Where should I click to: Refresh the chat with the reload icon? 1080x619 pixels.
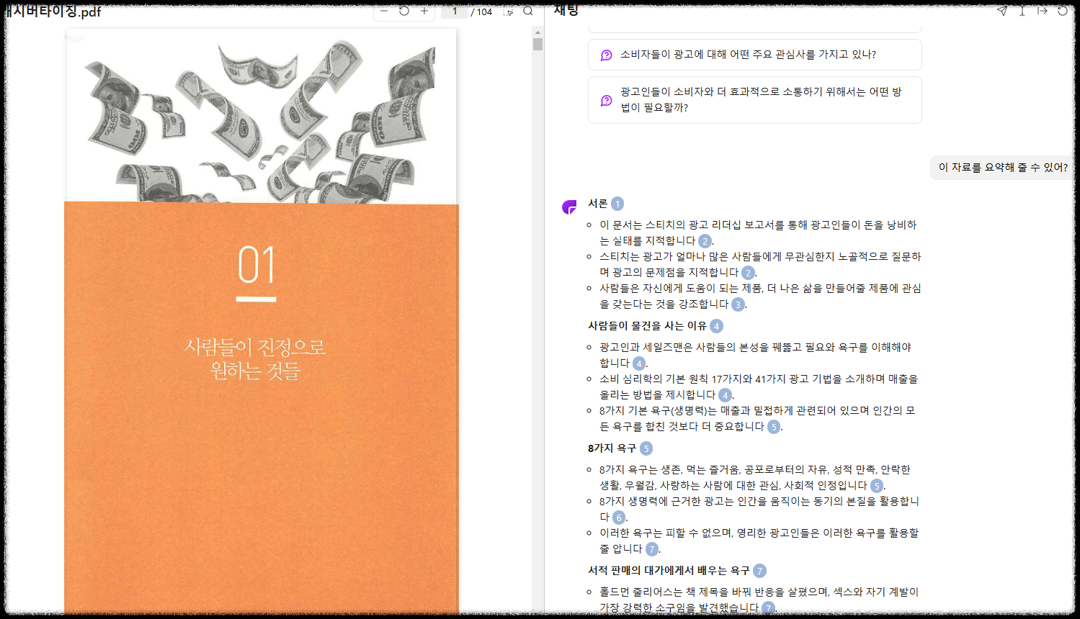[1062, 11]
